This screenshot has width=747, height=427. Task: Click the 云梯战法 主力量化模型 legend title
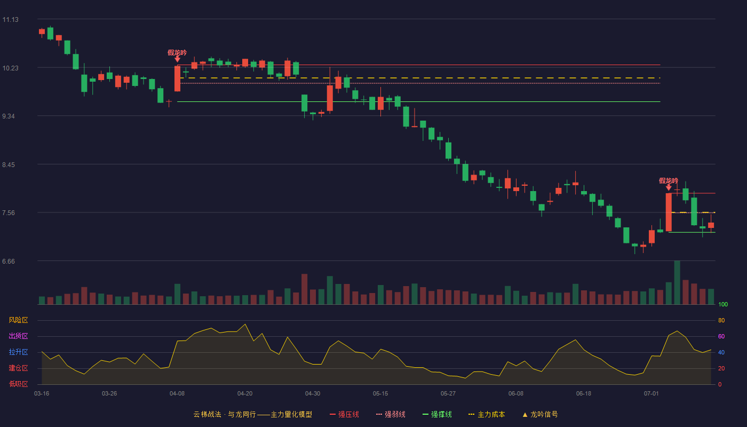click(252, 415)
